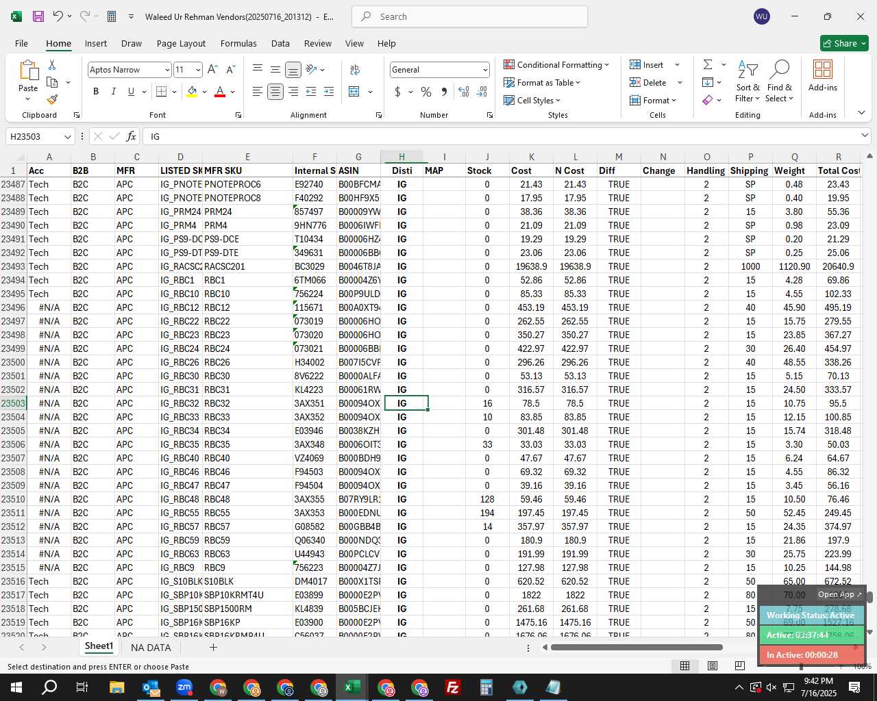Click the Open App overlay button

point(839,594)
